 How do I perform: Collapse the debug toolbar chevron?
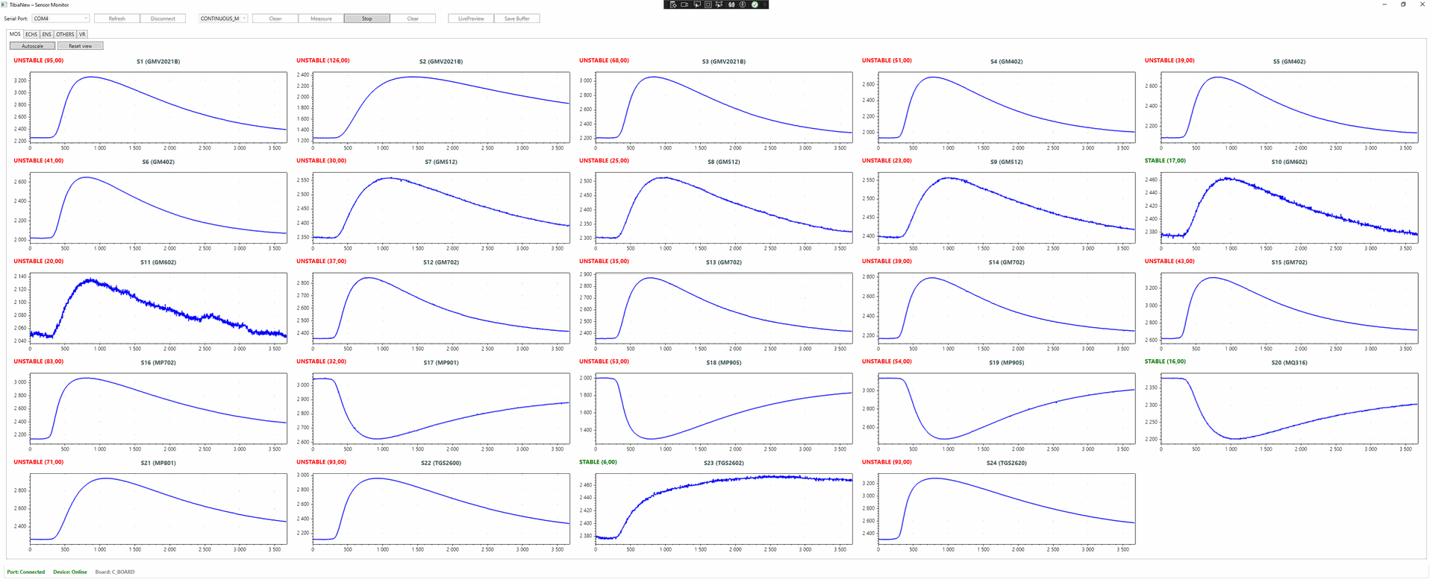point(765,4)
